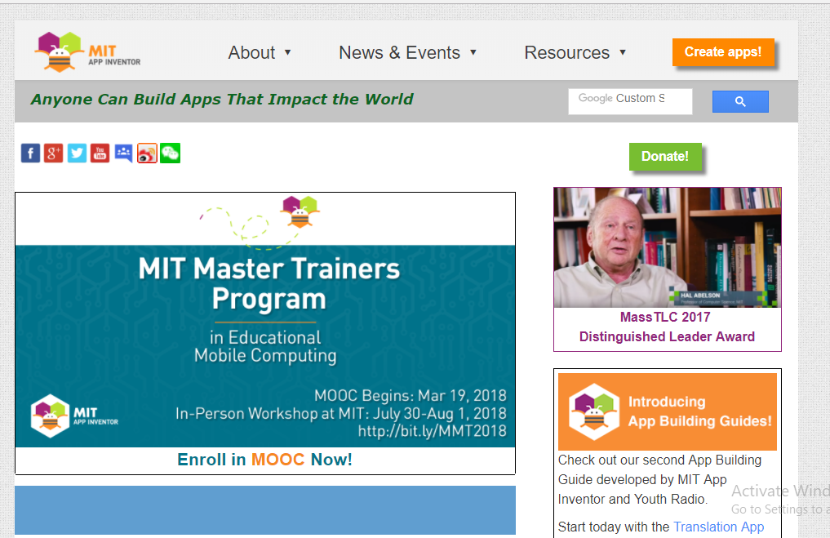This screenshot has height=538, width=830.
Task: Open the Twitter bird icon
Action: (77, 153)
